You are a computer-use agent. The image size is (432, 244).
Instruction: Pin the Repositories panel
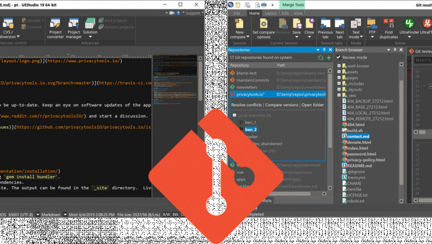[x=324, y=49]
